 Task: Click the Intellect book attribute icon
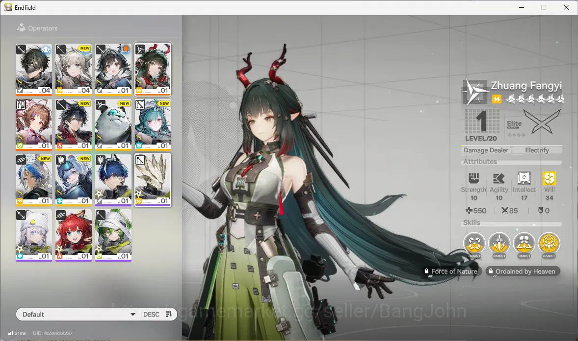tap(524, 178)
